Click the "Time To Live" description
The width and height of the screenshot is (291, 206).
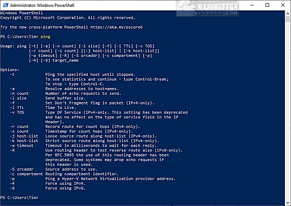tap(61, 108)
